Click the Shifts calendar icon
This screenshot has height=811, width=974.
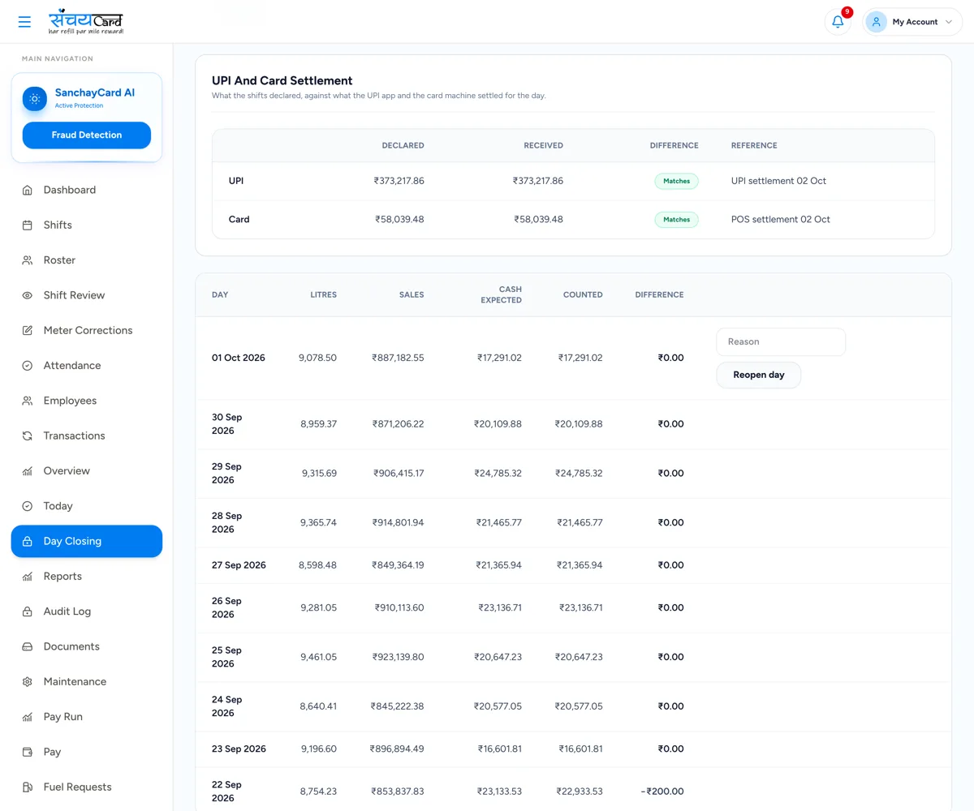pos(27,225)
